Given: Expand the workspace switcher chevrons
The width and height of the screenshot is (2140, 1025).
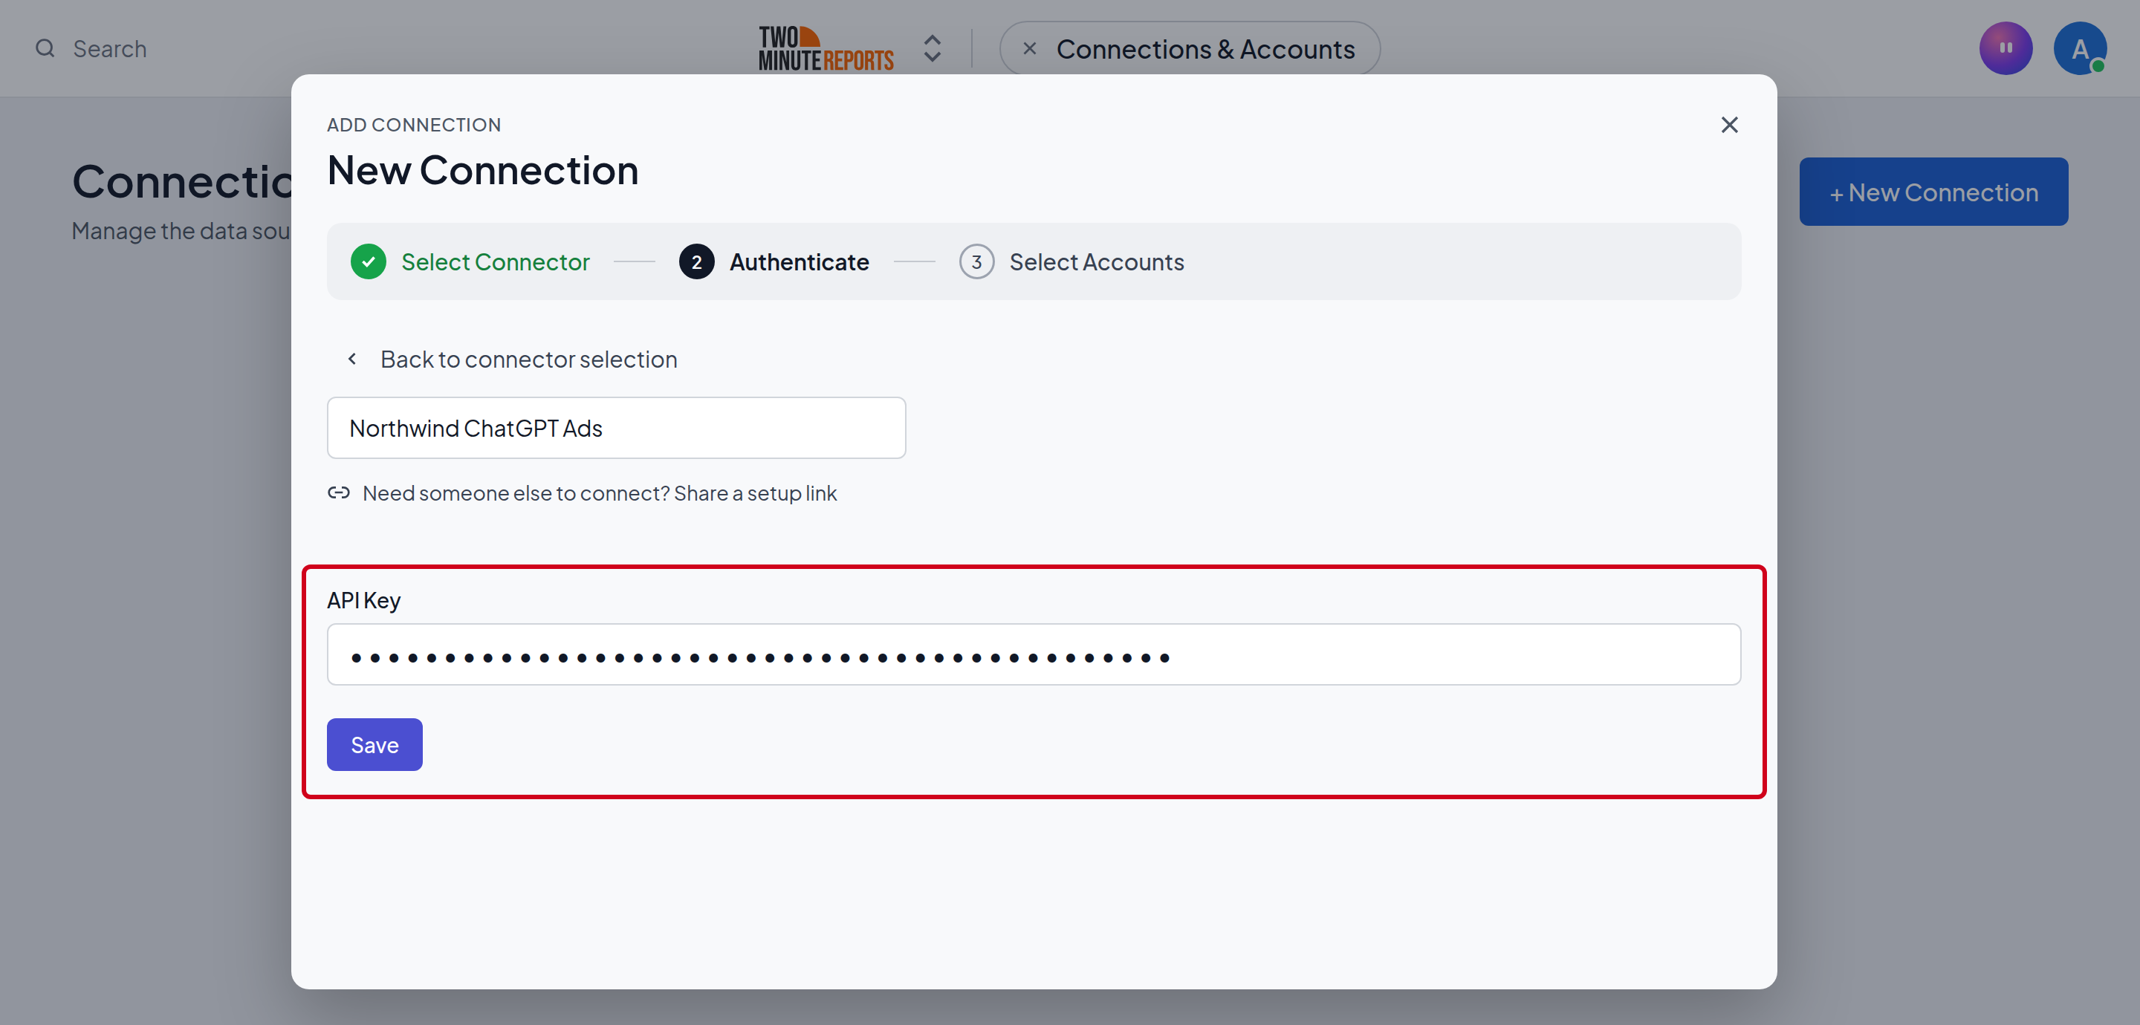Looking at the screenshot, I should 932,48.
